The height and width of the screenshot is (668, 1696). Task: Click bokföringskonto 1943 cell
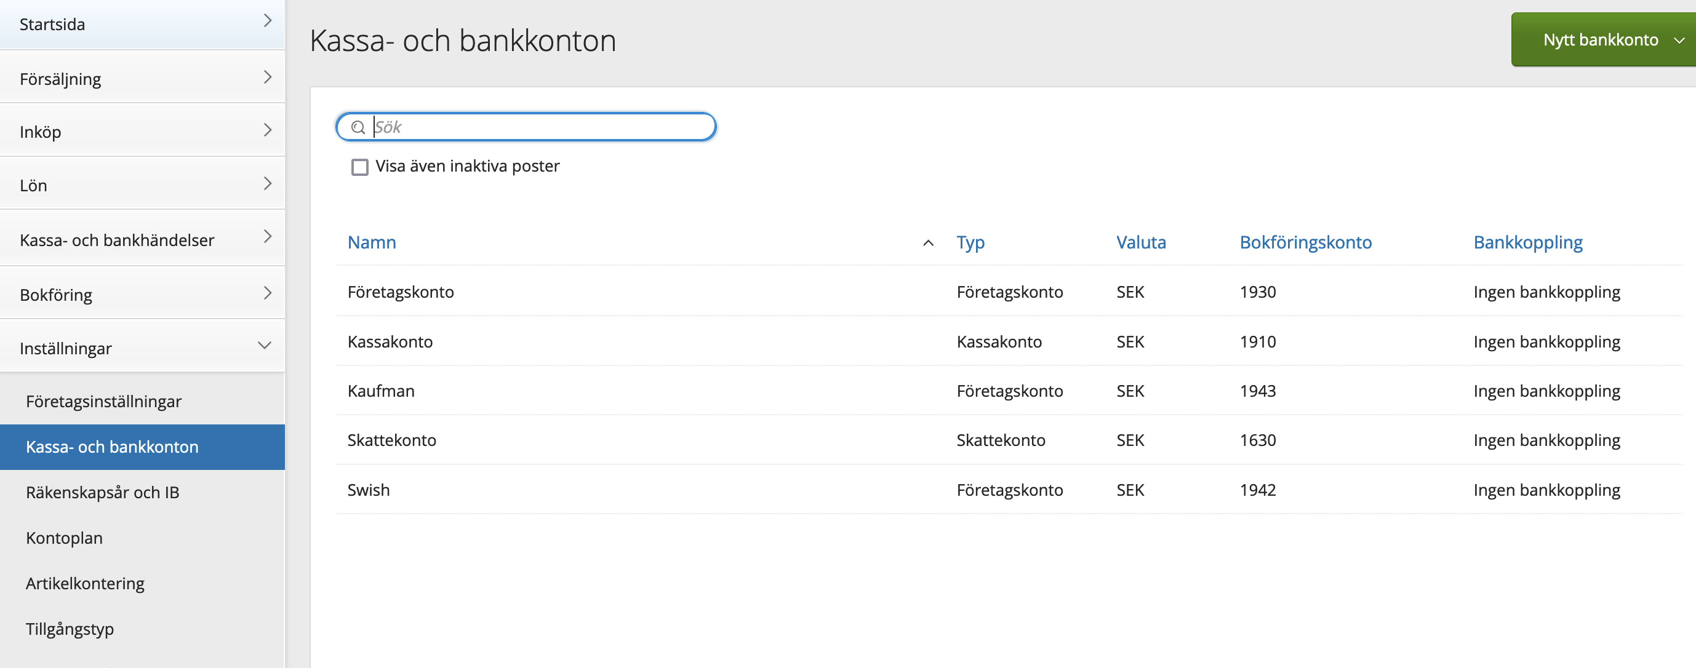pyautogui.click(x=1257, y=391)
